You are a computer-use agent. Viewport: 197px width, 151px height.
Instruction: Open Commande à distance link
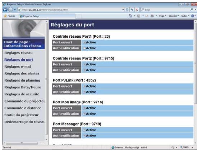(23, 108)
